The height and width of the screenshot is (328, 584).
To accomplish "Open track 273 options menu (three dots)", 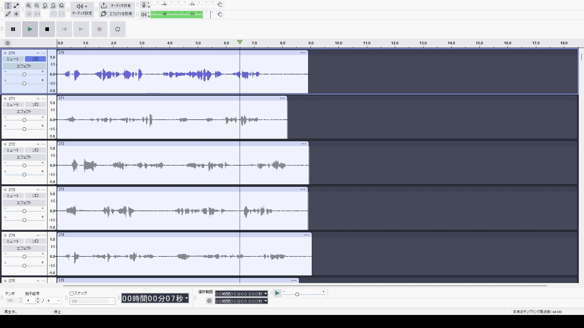I will pos(43,190).
